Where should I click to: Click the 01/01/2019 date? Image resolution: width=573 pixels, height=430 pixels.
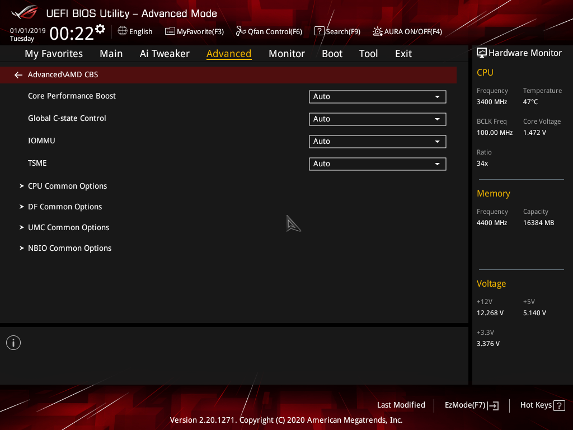tap(28, 31)
